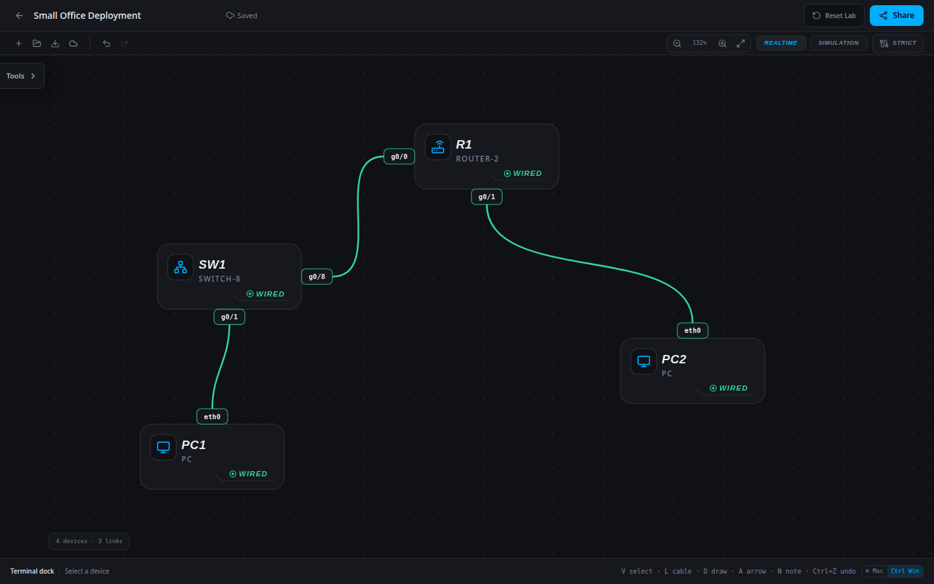
Task: Click the SW1 switch device icon
Action: (x=180, y=267)
